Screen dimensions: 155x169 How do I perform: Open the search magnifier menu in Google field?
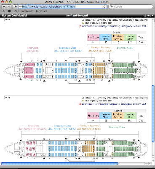point(111,6)
